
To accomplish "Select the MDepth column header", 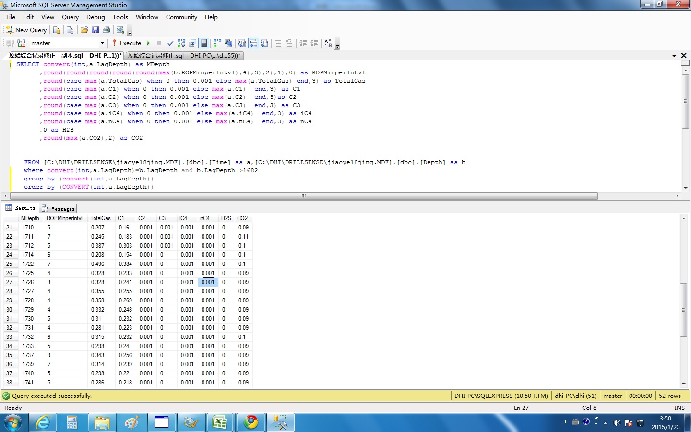I will click(x=30, y=218).
